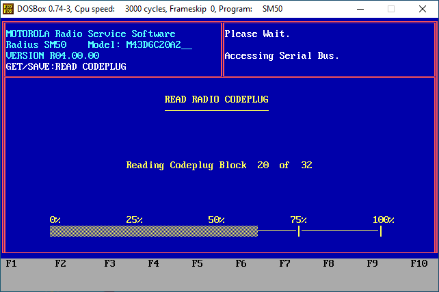The height and width of the screenshot is (292, 439).
Task: Click 'GET/SAVE:READ CODEPLUG' menu path
Action: coord(66,66)
